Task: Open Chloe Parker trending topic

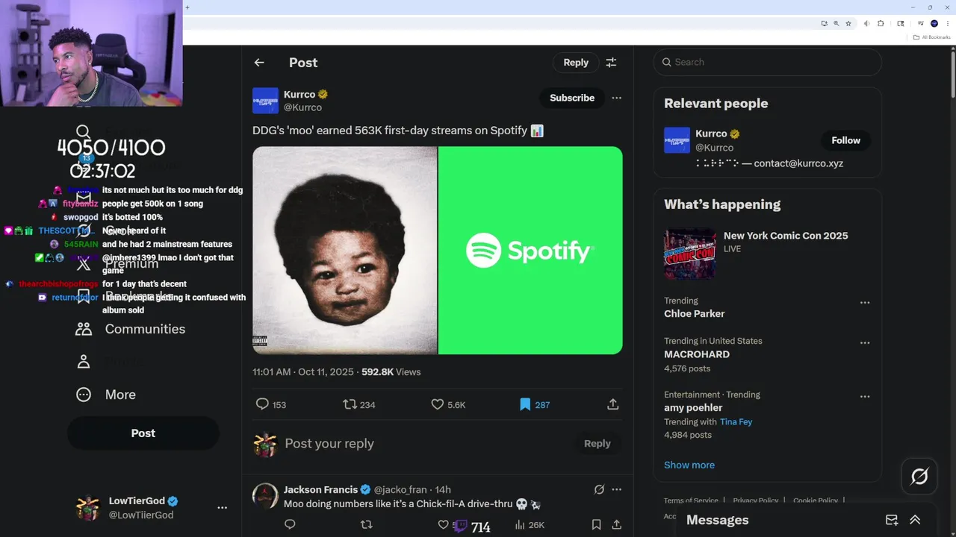Action: point(694,313)
